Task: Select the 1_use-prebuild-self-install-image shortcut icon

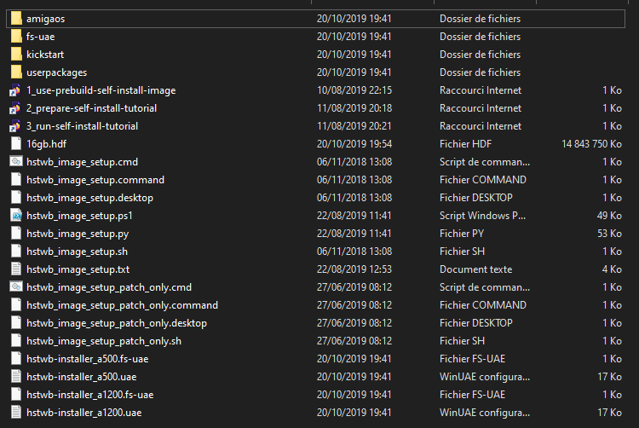Action: (x=15, y=90)
